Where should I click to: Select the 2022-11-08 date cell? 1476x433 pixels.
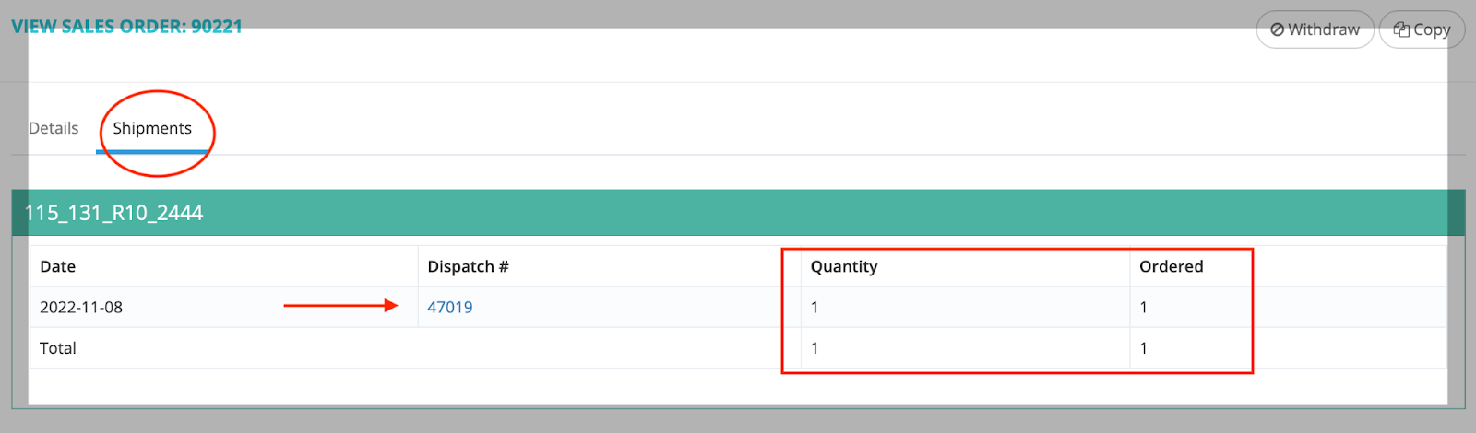81,307
